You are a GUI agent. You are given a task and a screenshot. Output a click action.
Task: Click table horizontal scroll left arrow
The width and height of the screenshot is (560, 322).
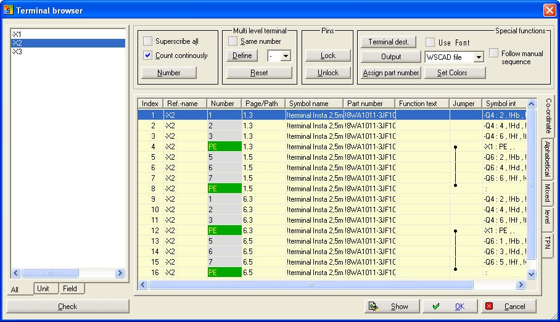coord(143,284)
